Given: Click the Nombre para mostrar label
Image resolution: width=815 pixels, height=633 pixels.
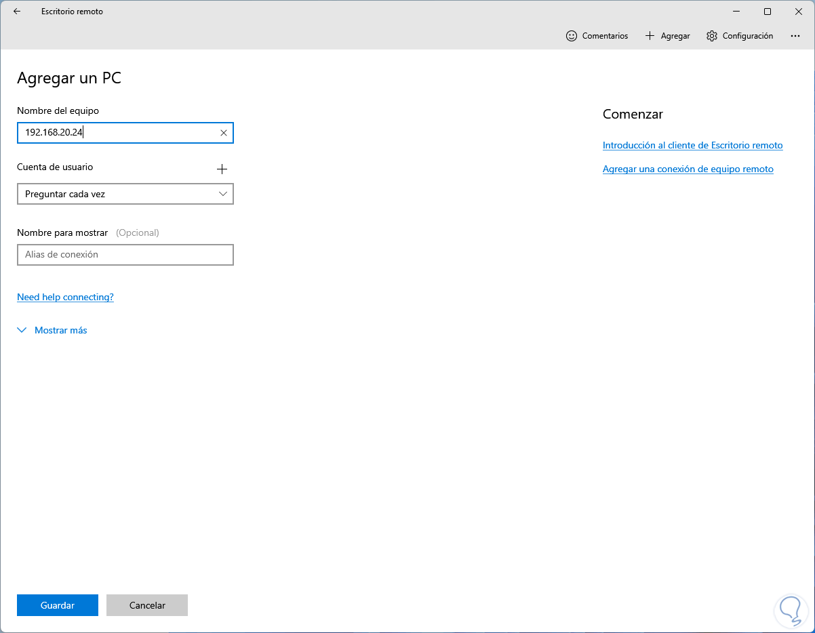Looking at the screenshot, I should pyautogui.click(x=62, y=232).
